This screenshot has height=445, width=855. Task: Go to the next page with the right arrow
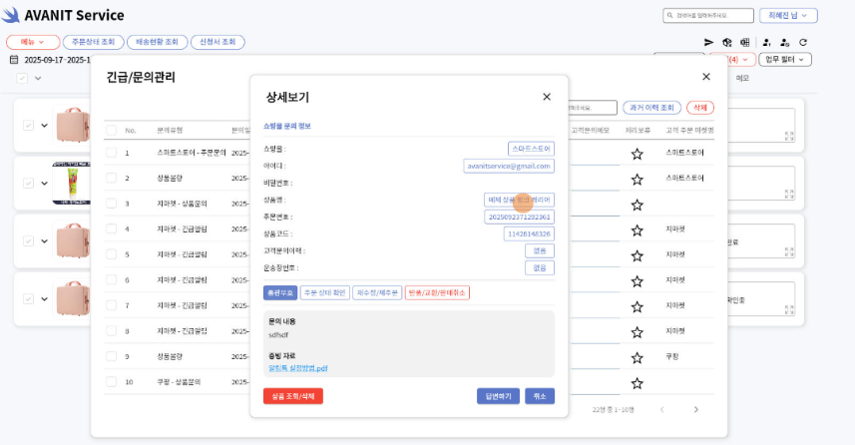pyautogui.click(x=695, y=409)
